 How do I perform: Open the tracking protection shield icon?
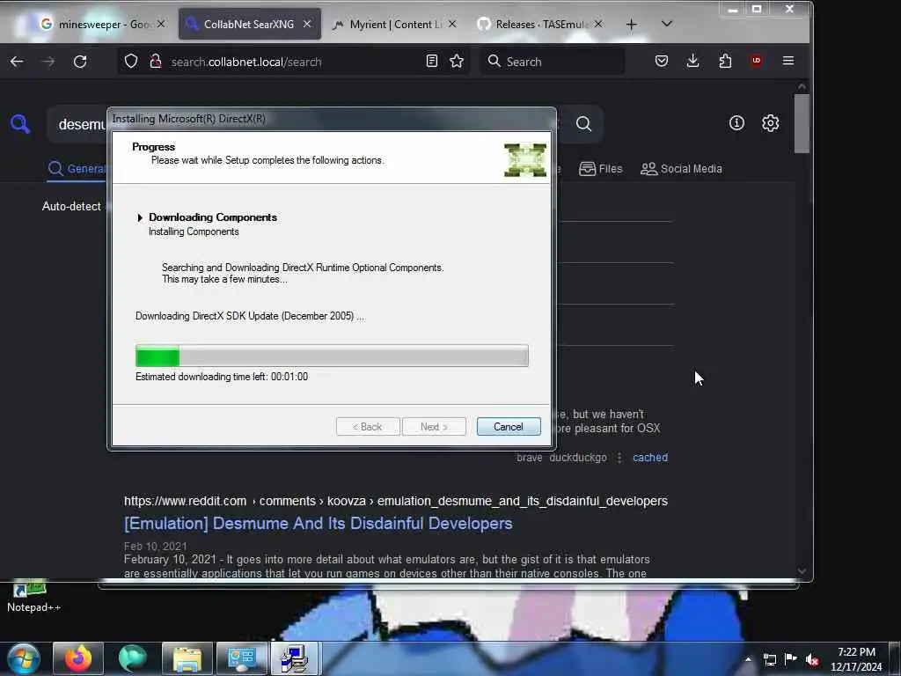(x=131, y=62)
